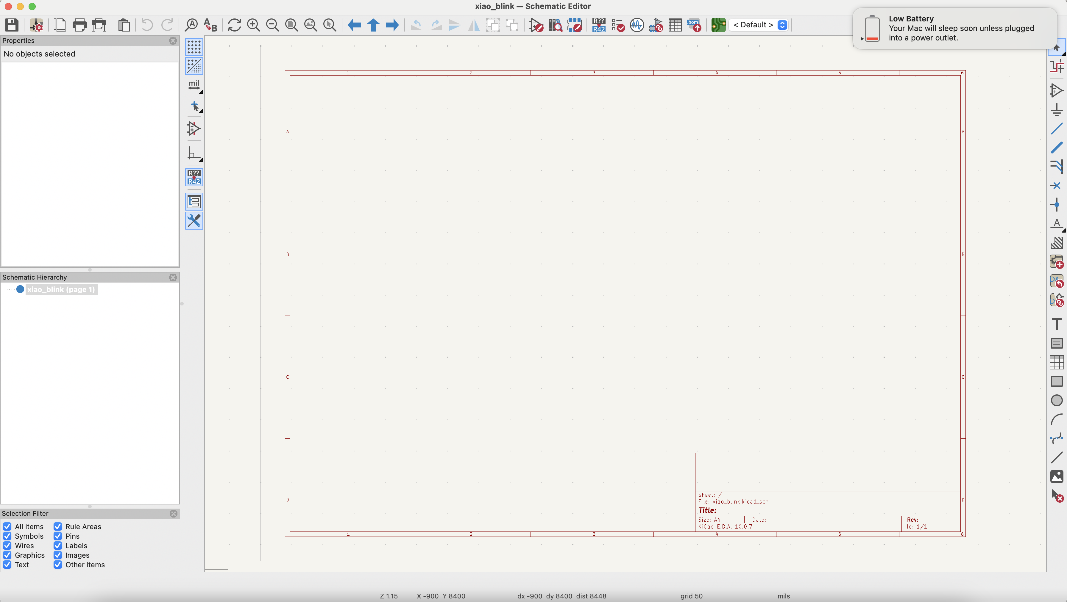Open the symbol editor icon

pyautogui.click(x=536, y=25)
